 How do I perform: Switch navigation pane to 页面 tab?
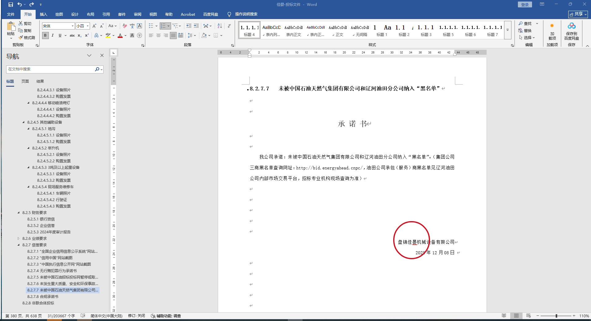point(25,81)
